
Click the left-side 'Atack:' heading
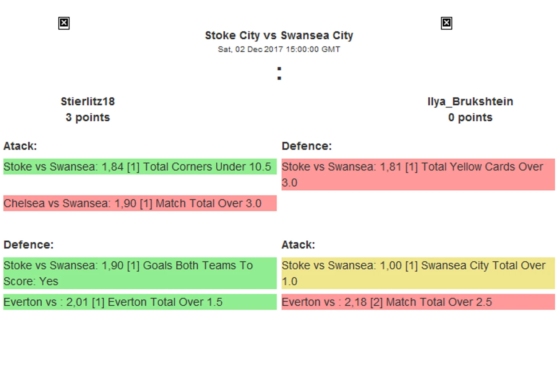20,146
